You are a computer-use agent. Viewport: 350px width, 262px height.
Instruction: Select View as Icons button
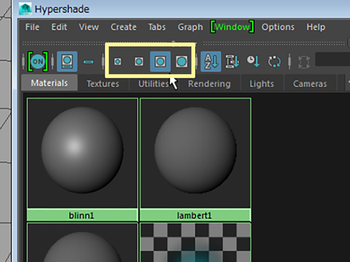tap(67, 62)
